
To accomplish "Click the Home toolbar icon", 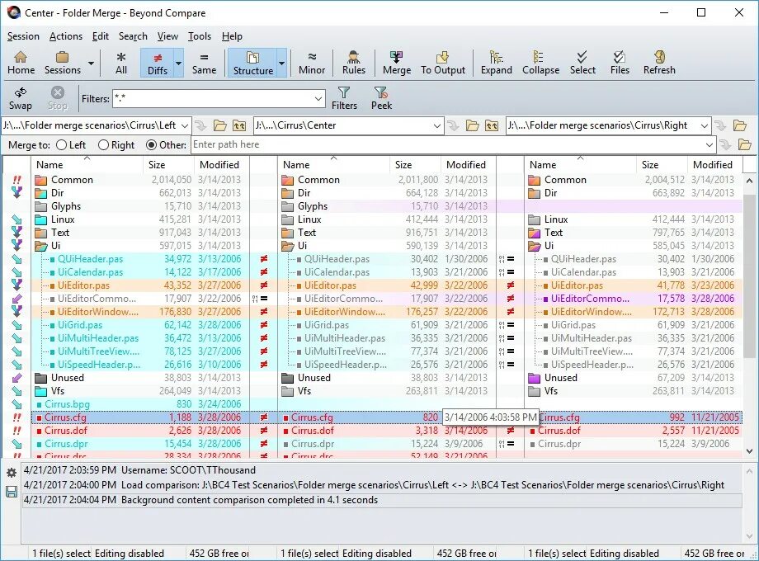I will (x=21, y=63).
